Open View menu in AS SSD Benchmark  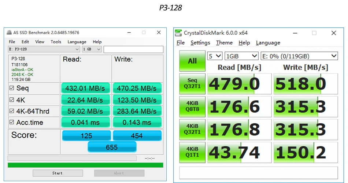pos(40,42)
